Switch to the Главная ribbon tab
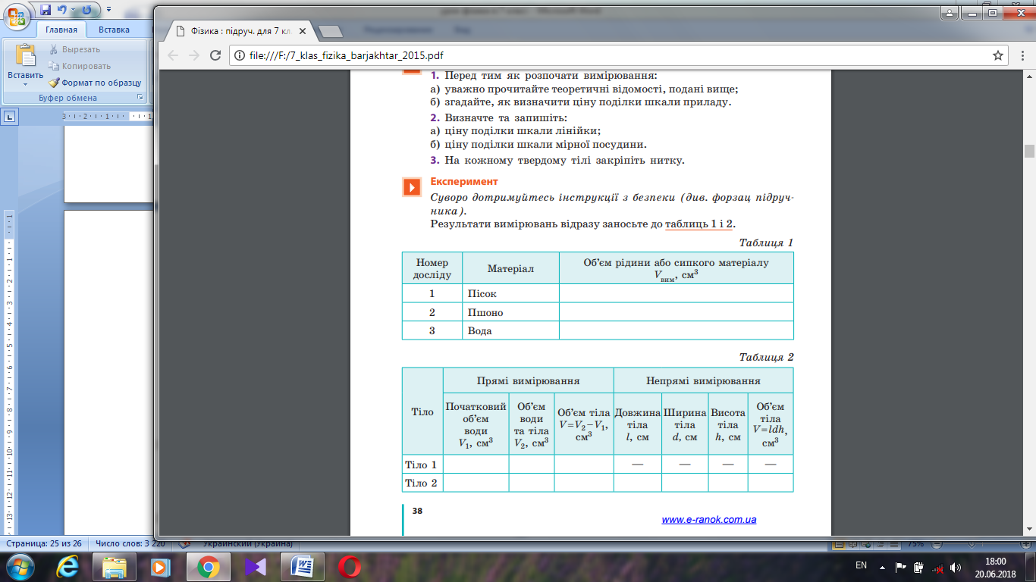1036x582 pixels. (x=61, y=30)
